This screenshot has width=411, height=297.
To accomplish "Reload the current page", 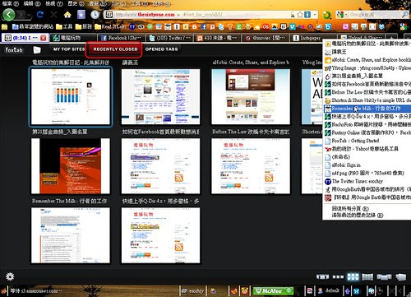I will pyautogui.click(x=40, y=15).
